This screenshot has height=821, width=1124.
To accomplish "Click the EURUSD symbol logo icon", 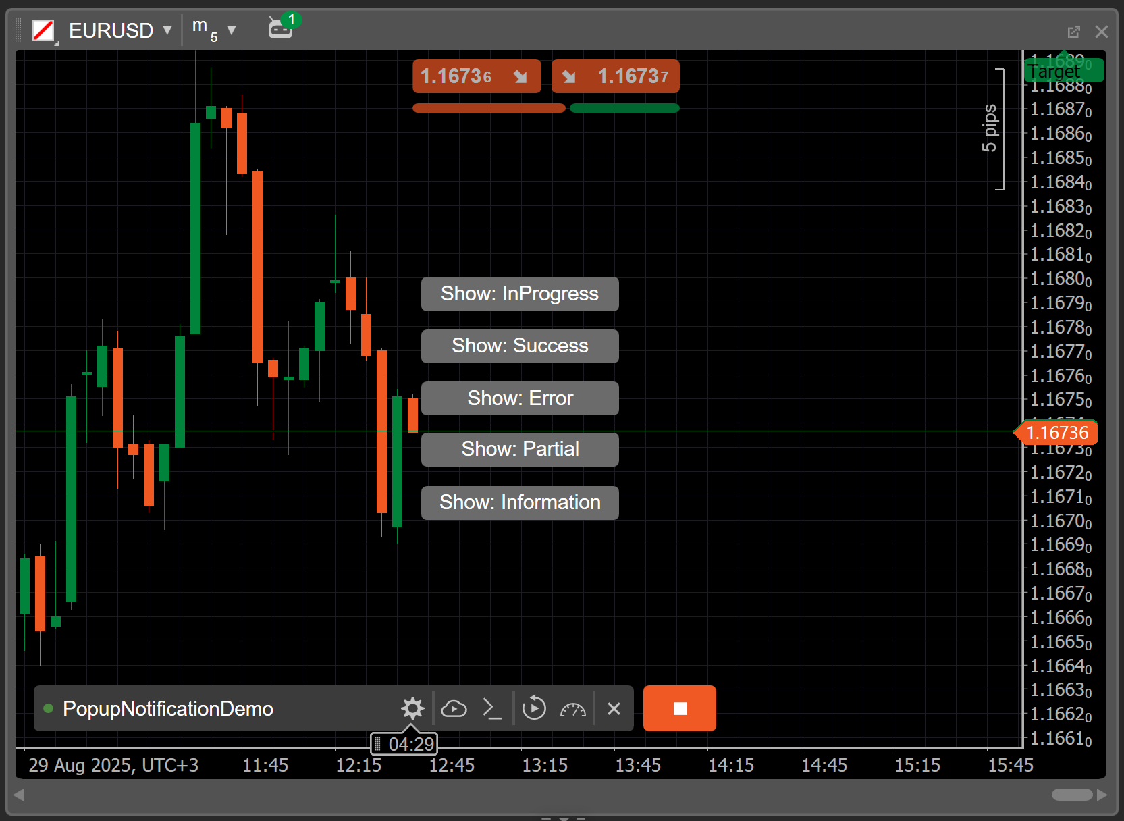I will coord(44,30).
